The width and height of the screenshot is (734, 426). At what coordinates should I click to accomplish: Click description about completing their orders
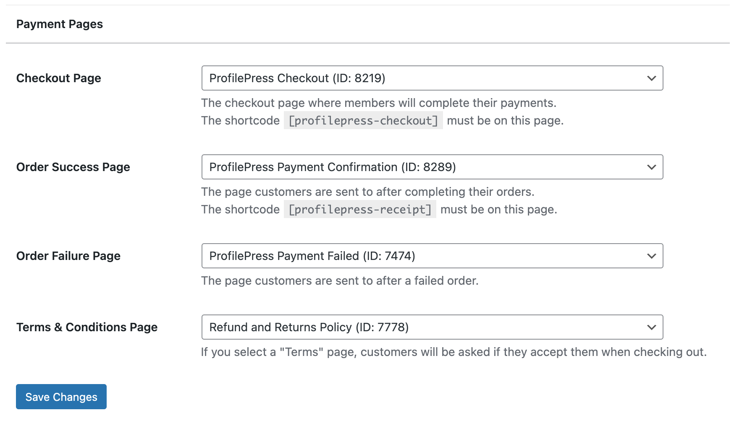[x=368, y=192]
